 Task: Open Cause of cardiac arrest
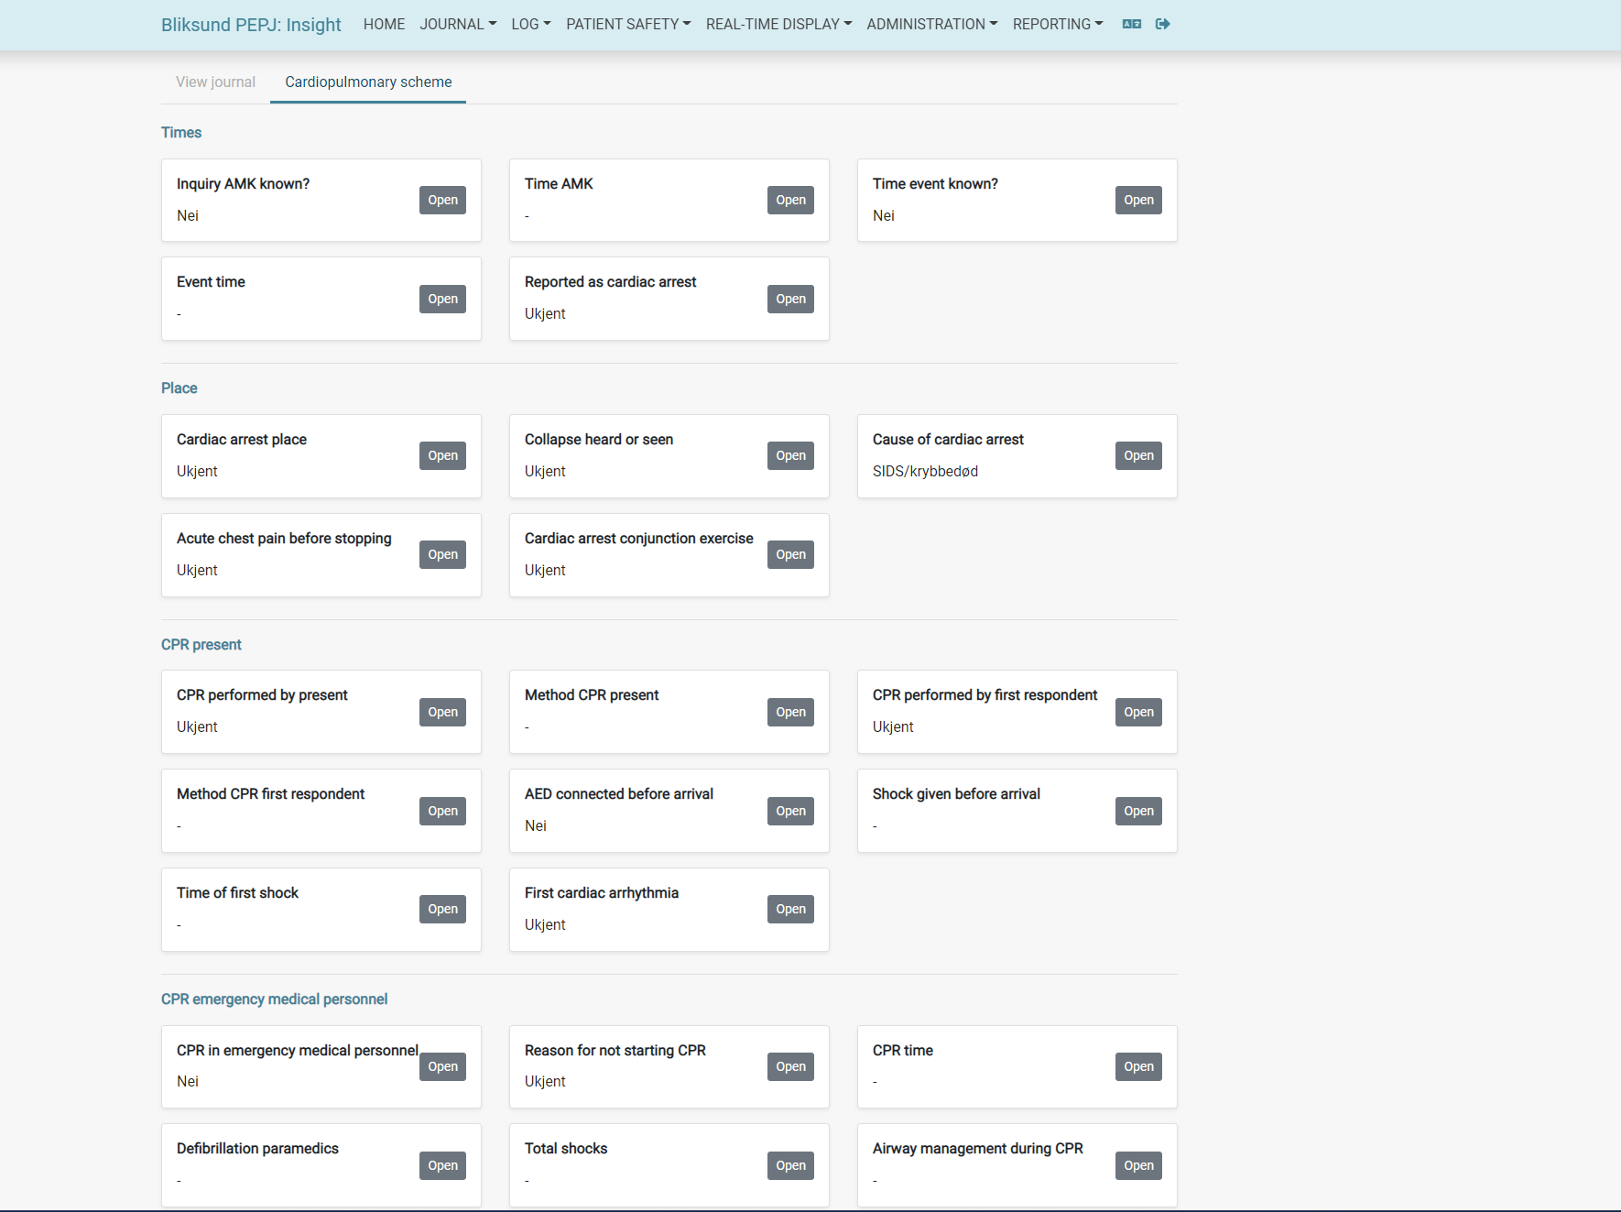[x=1138, y=455]
